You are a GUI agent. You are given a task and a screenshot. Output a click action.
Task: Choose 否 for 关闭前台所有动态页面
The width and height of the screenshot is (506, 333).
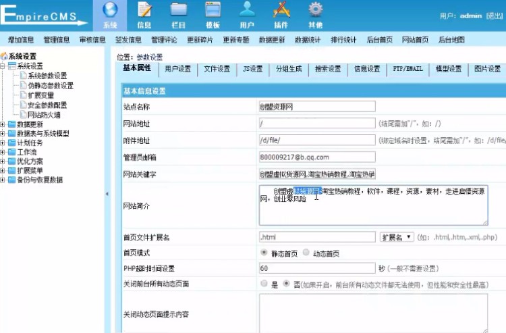286,283
